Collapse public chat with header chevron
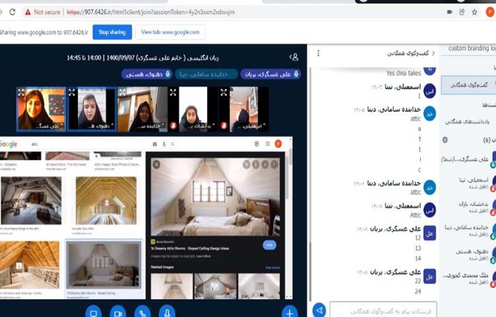This screenshot has height=317, width=496. [433, 53]
